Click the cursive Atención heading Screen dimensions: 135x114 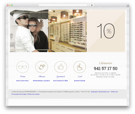tap(42, 77)
